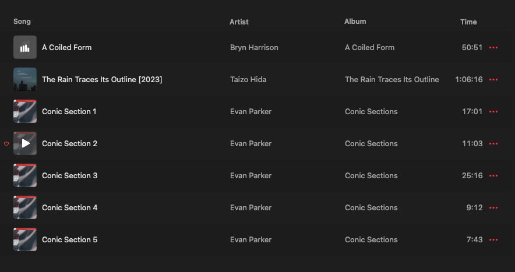This screenshot has width=515, height=272.
Task: Open artist page for Taizo Hida
Action: coord(248,80)
